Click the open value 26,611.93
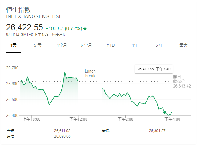This screenshot has width=197, height=145. pos(62,131)
